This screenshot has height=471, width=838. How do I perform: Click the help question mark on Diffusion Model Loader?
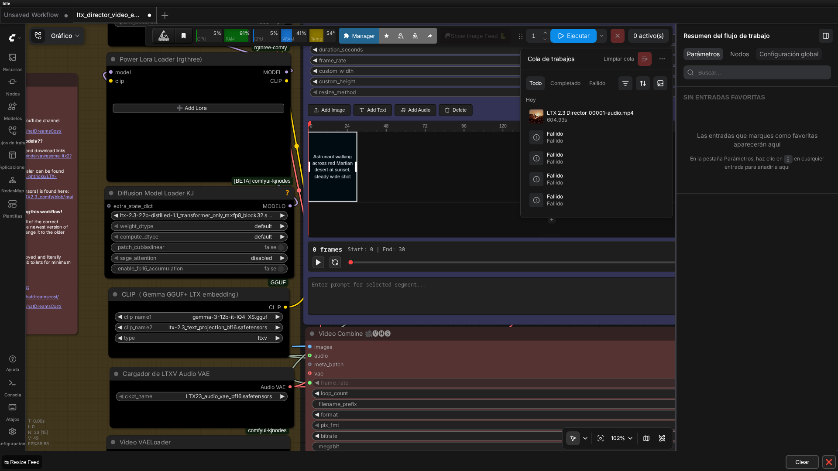pos(287,193)
